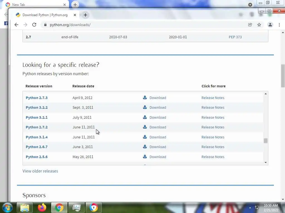
Task: Reload the python.org page
Action: coord(34,25)
